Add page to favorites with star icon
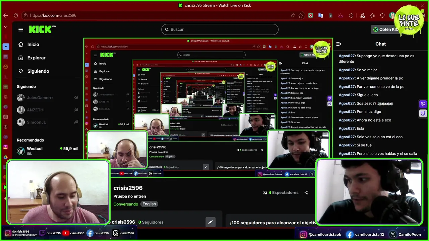 click(x=301, y=15)
